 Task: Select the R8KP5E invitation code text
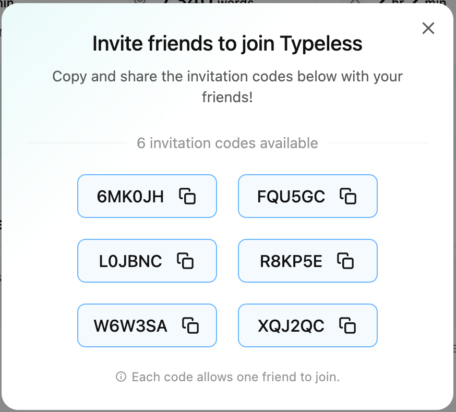pos(291,261)
